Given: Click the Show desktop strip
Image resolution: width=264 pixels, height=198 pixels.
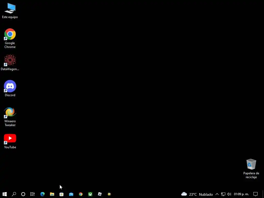Looking at the screenshot, I should pyautogui.click(x=263, y=194).
